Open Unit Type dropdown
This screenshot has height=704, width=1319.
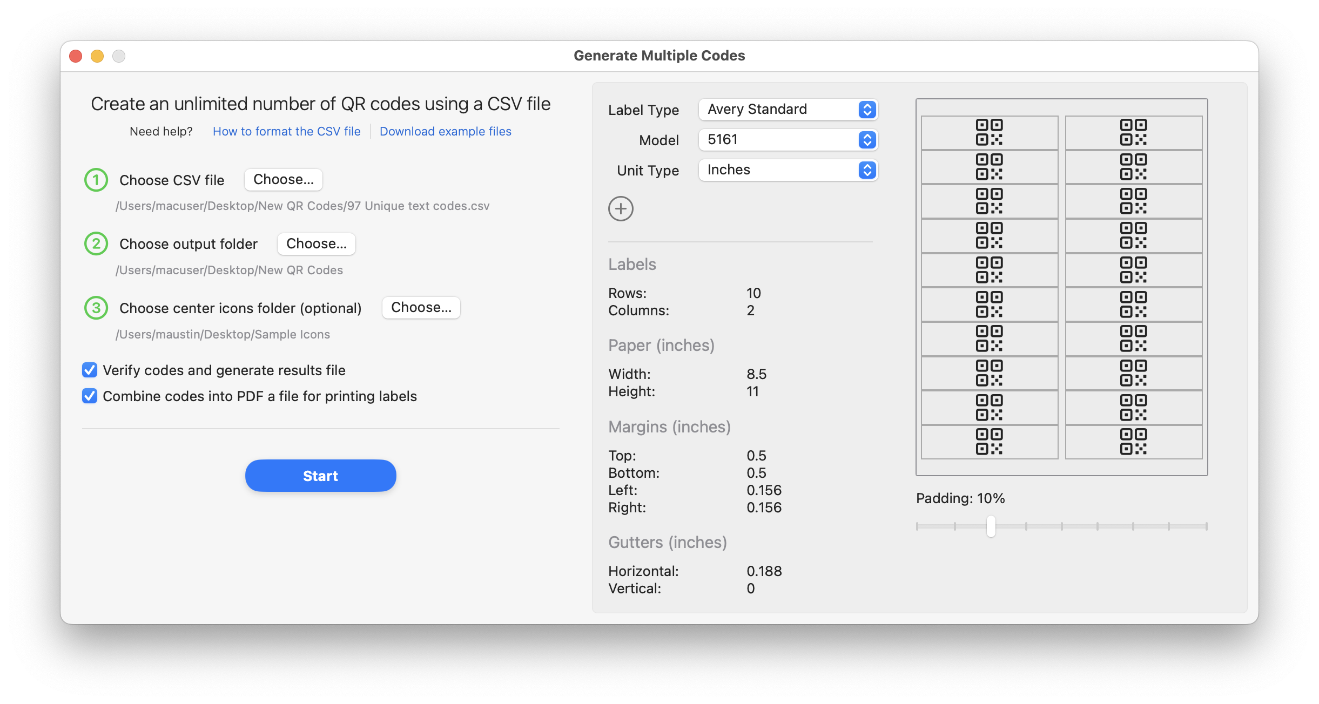790,170
